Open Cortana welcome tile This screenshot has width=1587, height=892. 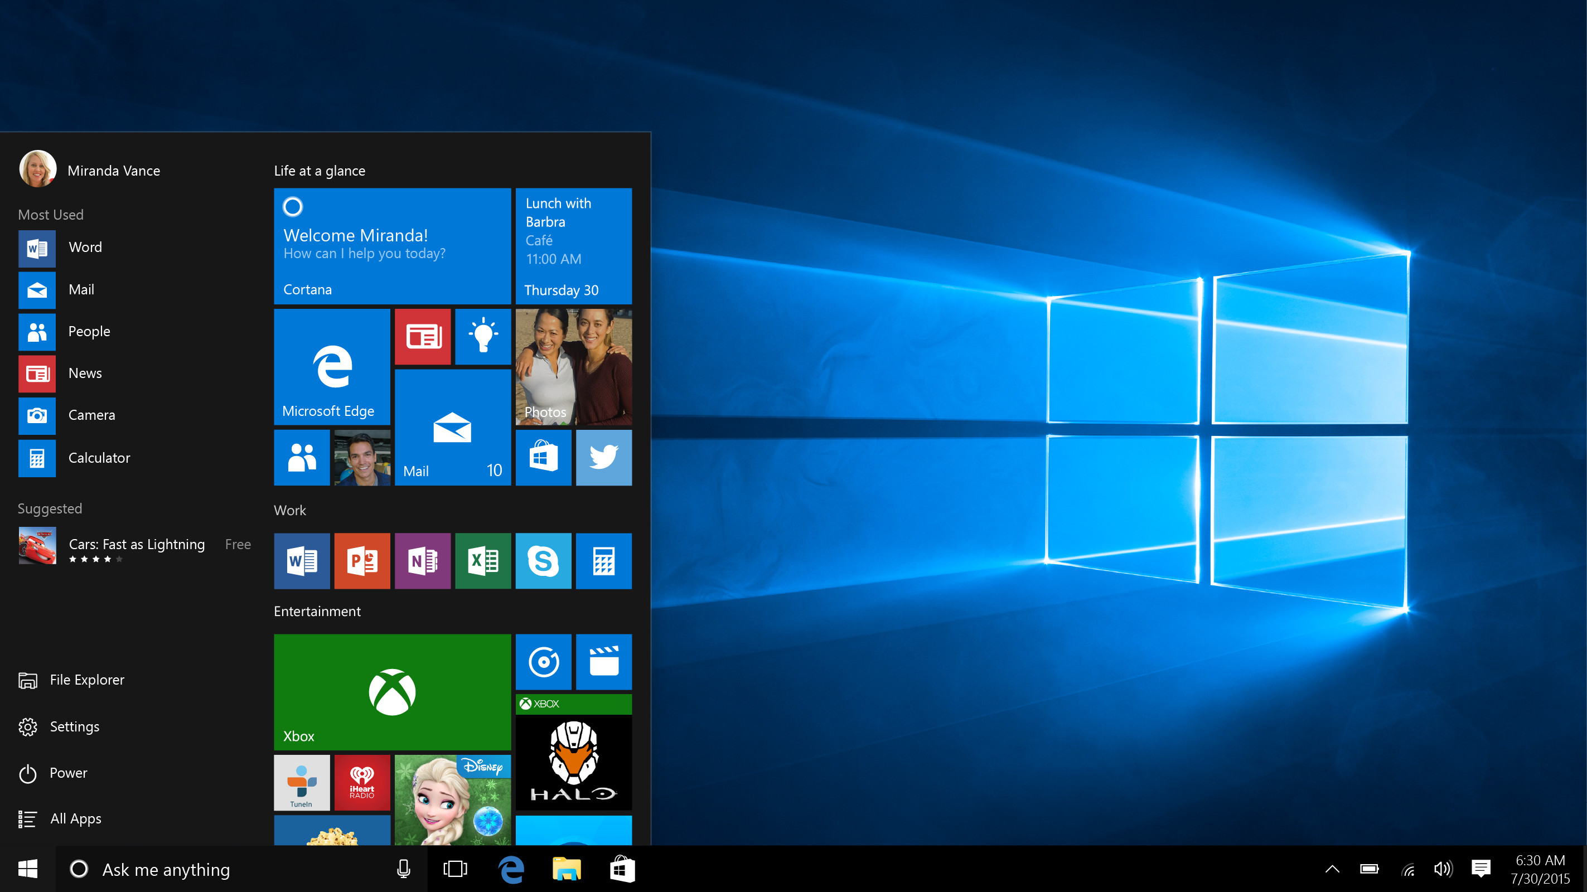pyautogui.click(x=390, y=245)
